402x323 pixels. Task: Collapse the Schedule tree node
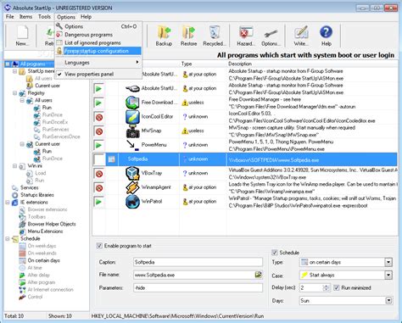click(8, 239)
